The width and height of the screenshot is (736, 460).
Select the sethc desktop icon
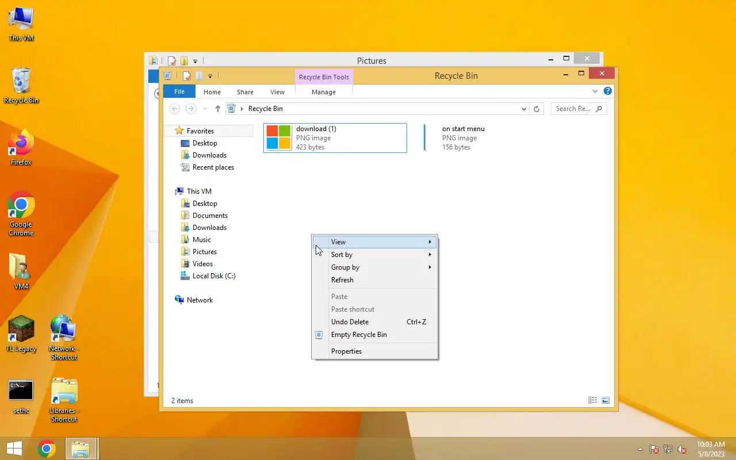(21, 396)
